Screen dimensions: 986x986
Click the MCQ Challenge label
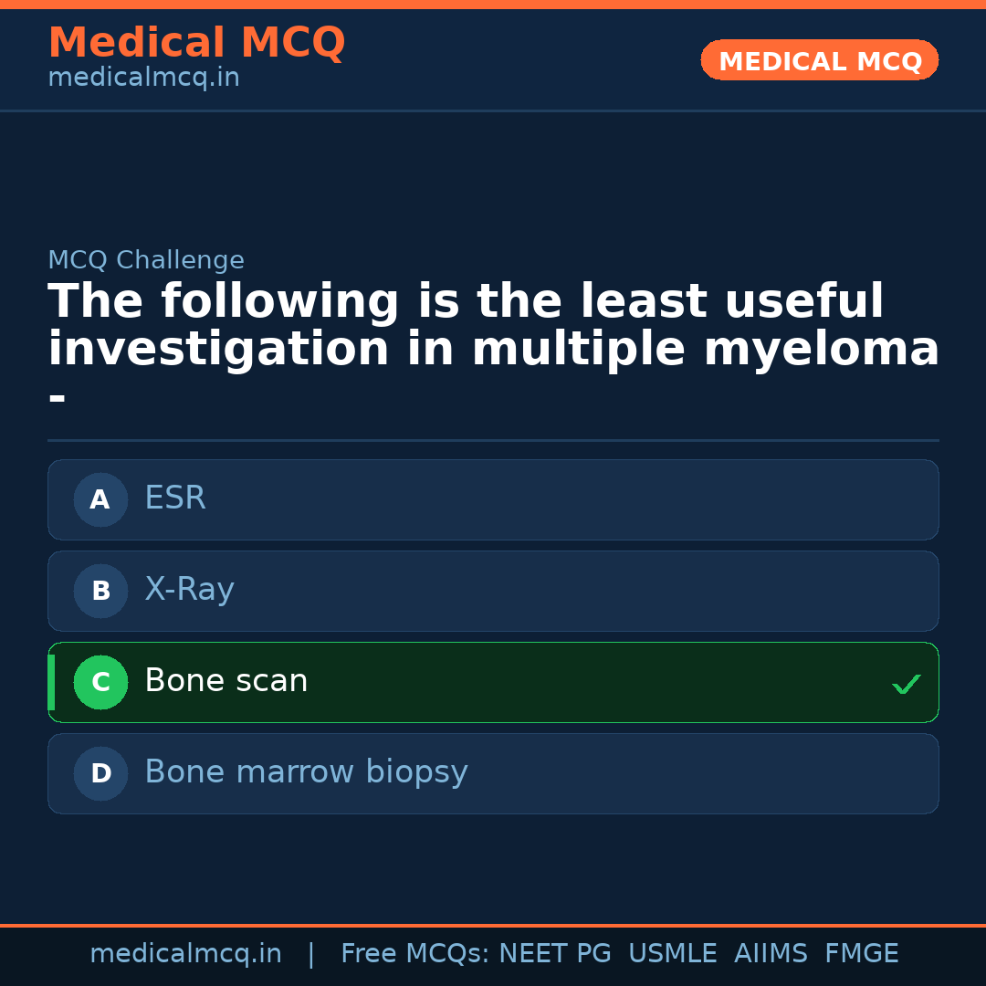146,261
